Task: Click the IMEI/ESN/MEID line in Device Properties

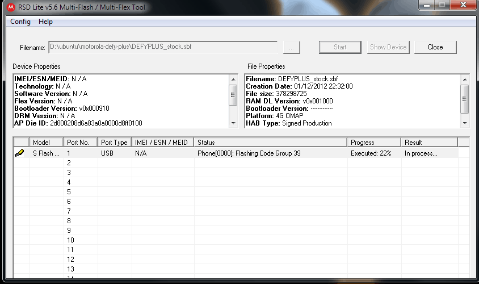Action: point(51,79)
